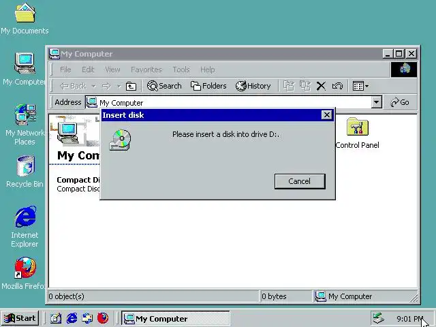Launch Outlook Express from quick launch
This screenshot has width=436, height=327.
coord(87,318)
